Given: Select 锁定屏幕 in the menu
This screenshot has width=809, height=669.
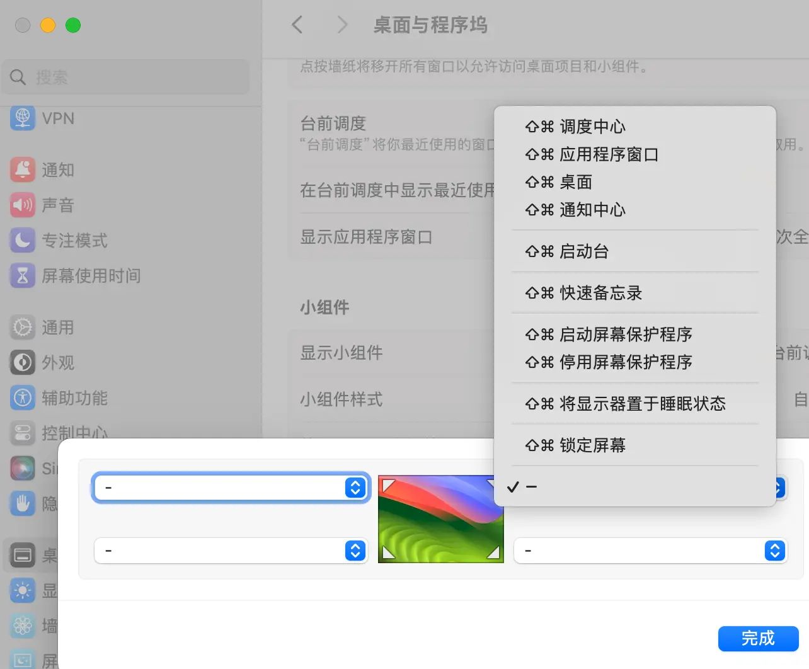Looking at the screenshot, I should click(592, 445).
